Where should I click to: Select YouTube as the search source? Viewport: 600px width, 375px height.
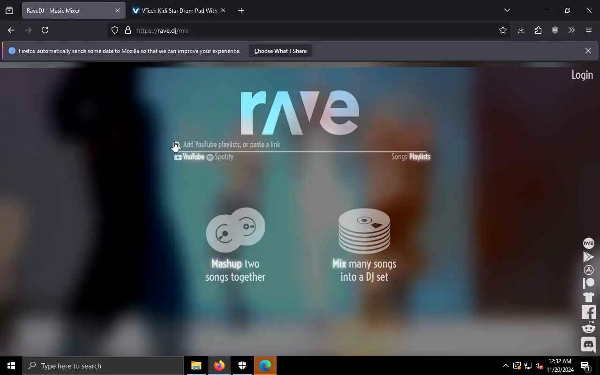[x=189, y=157]
